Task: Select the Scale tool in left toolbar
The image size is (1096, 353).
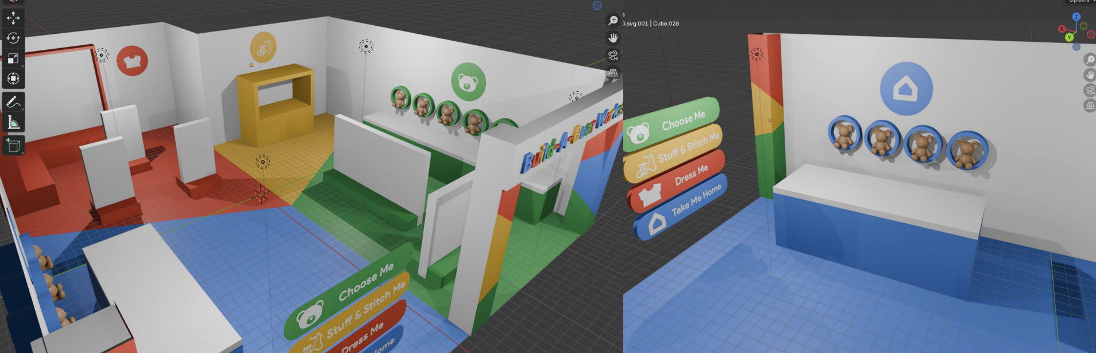Action: point(13,58)
